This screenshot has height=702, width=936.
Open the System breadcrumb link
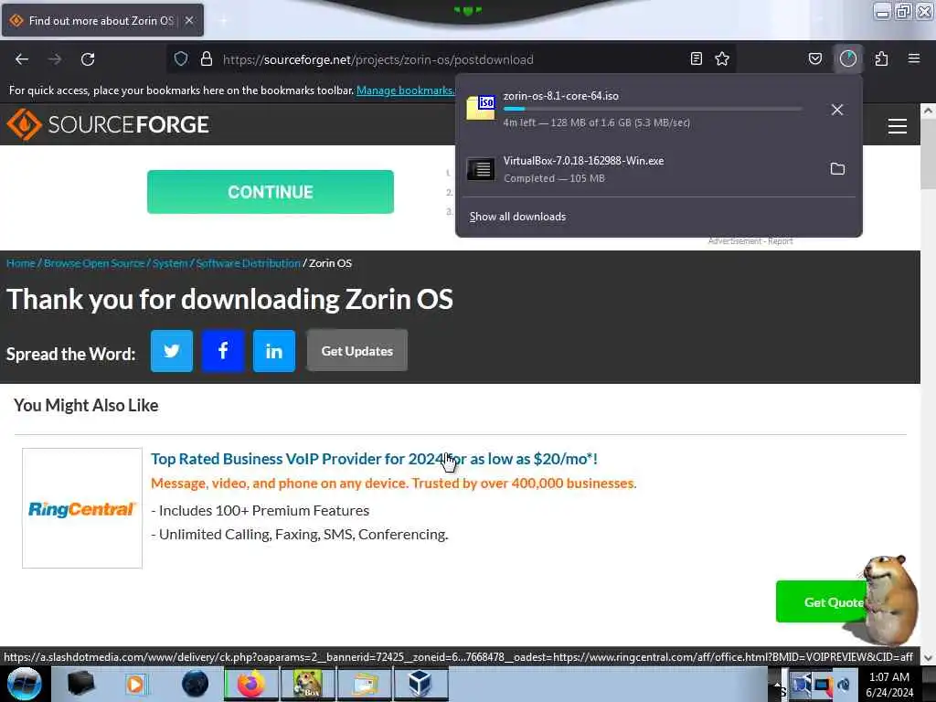[x=170, y=263]
